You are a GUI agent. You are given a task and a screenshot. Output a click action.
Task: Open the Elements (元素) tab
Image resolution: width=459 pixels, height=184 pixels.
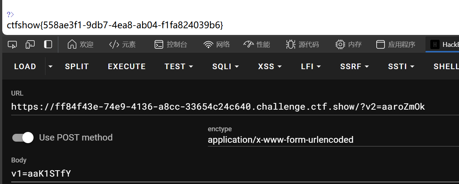click(x=122, y=45)
